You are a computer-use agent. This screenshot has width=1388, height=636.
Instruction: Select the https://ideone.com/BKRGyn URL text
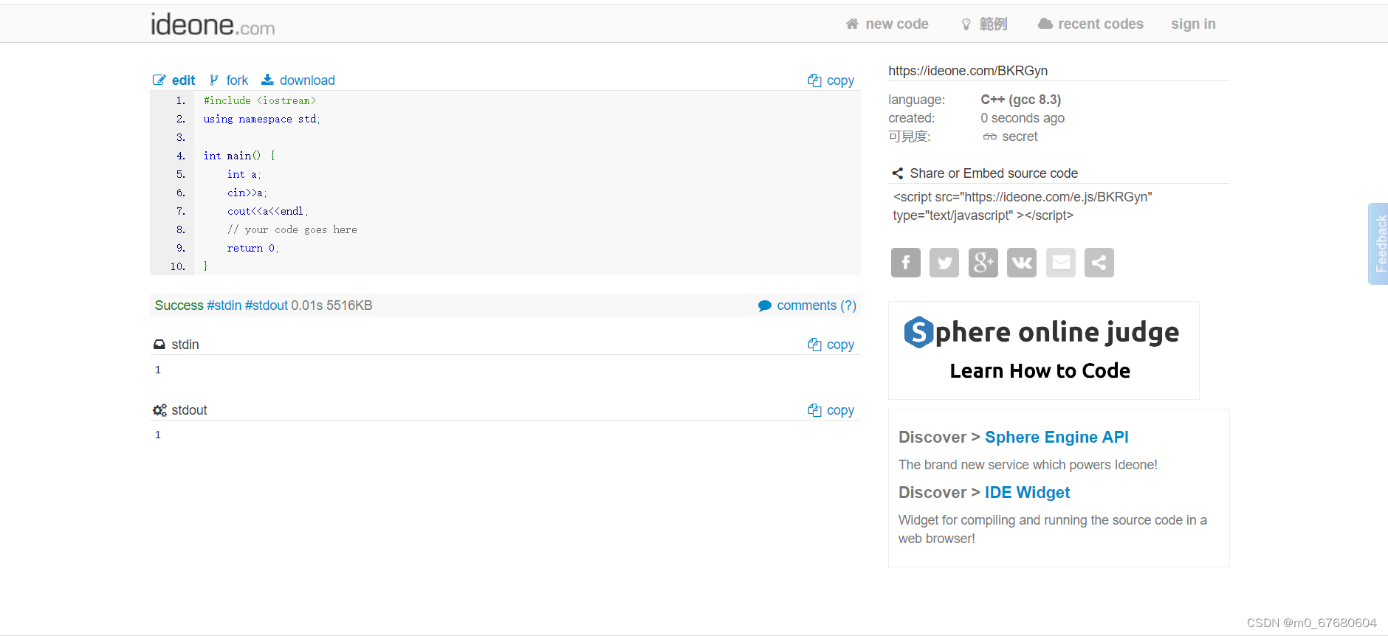968,71
